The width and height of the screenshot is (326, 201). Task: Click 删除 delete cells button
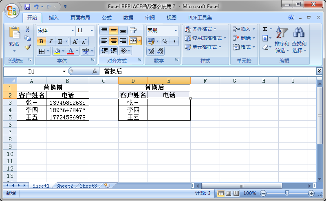244,38
